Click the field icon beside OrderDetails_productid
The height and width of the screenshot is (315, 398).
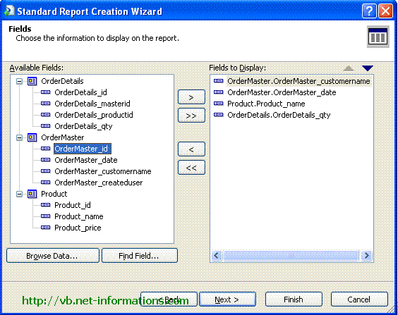pyautogui.click(x=46, y=115)
